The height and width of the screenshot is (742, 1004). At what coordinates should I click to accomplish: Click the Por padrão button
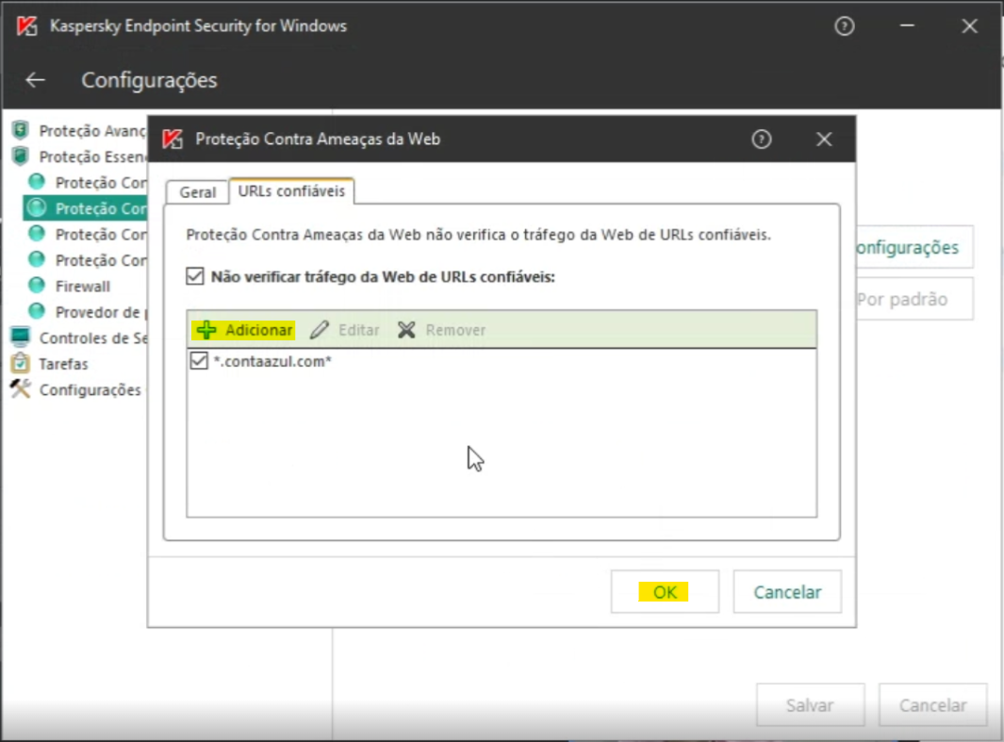(914, 299)
